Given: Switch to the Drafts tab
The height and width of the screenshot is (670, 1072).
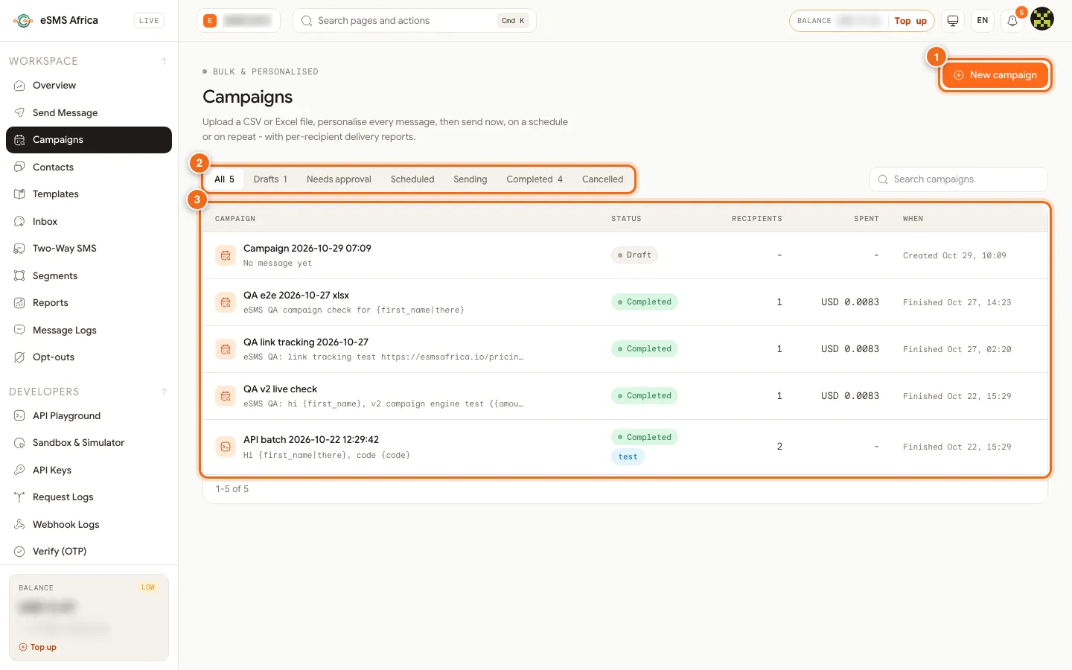Looking at the screenshot, I should pyautogui.click(x=270, y=179).
